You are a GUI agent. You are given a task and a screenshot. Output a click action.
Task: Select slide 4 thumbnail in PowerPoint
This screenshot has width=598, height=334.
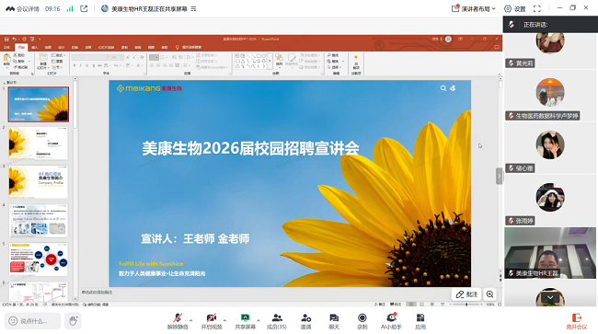[x=39, y=221]
